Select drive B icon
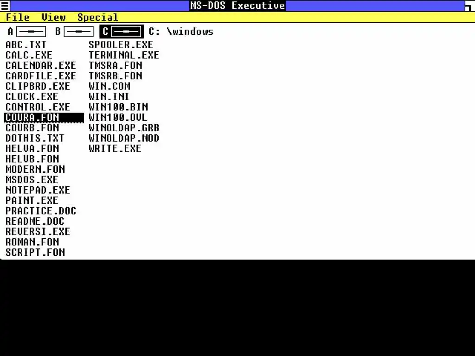This screenshot has width=475, height=356. 74,32
